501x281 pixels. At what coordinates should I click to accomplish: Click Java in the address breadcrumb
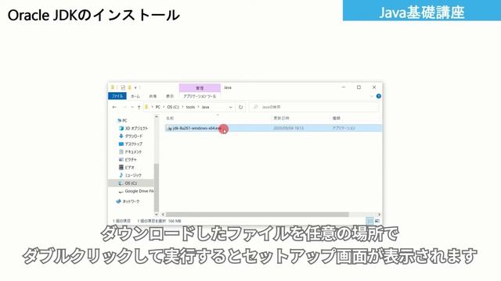tap(205, 107)
